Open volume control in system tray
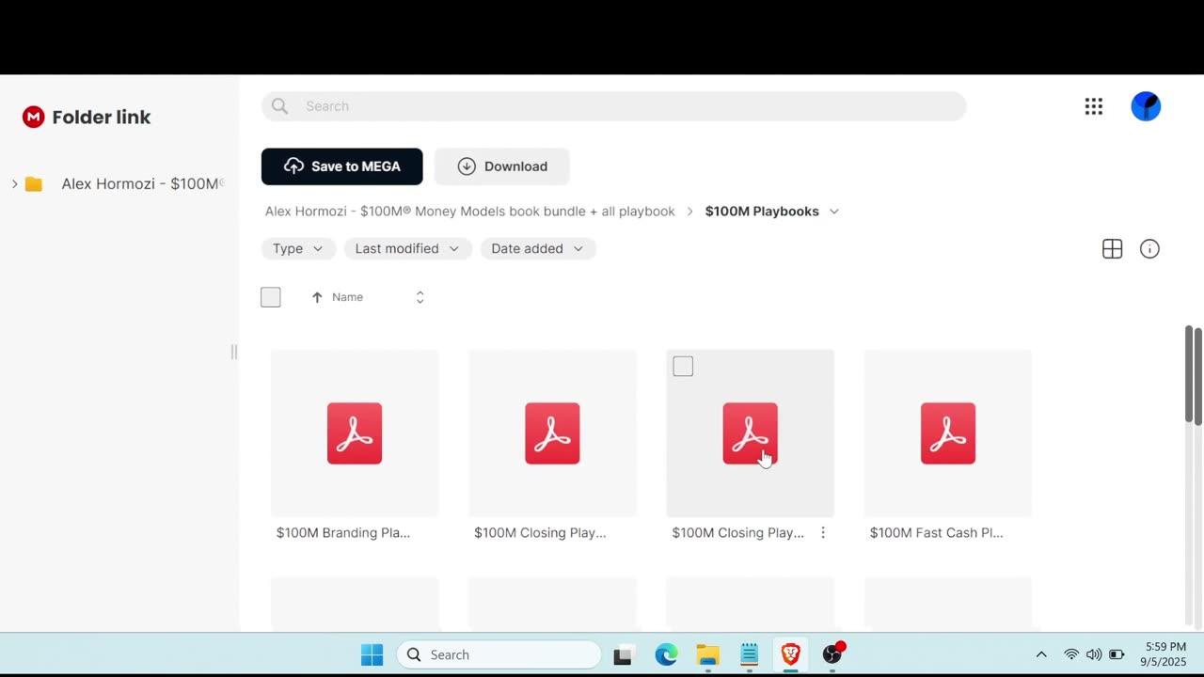Image resolution: width=1204 pixels, height=677 pixels. [1094, 654]
